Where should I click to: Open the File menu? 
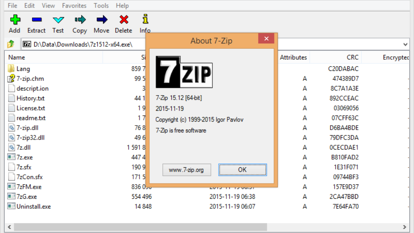(x=13, y=6)
